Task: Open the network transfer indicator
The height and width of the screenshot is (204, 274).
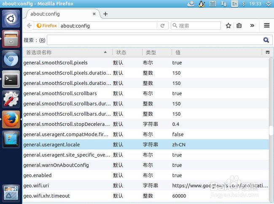Action: coord(223,4)
